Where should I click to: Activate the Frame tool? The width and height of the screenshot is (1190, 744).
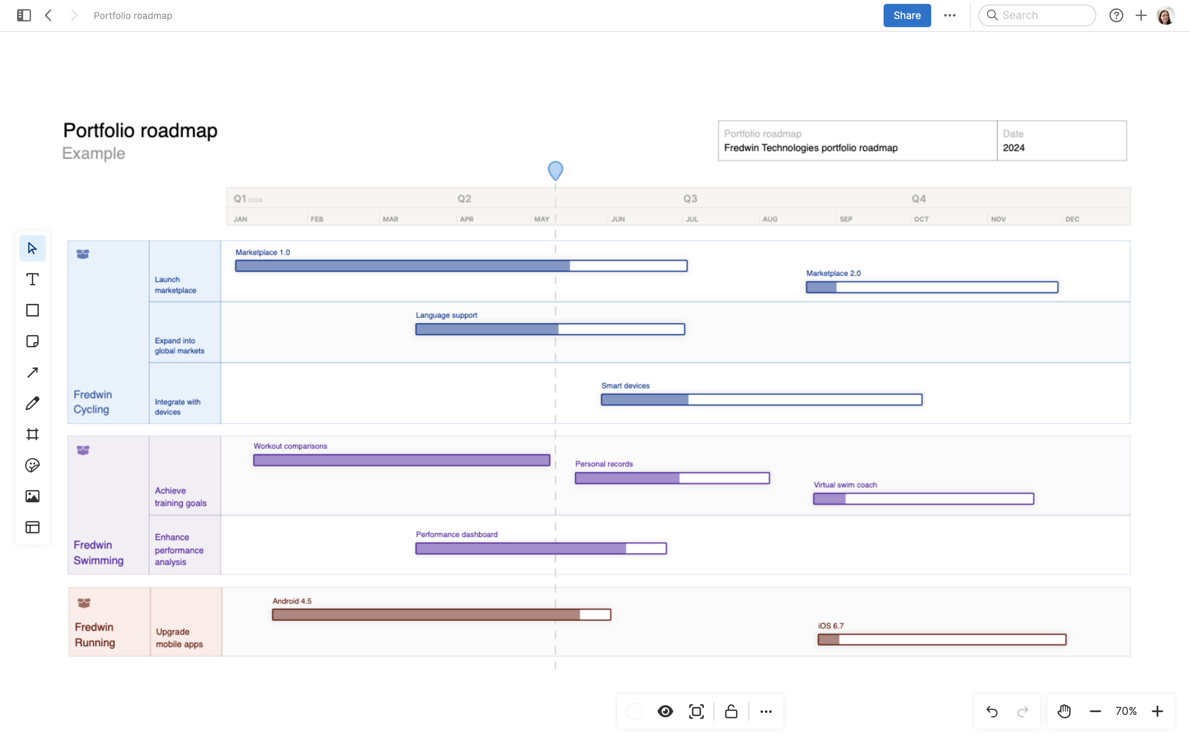(x=32, y=434)
